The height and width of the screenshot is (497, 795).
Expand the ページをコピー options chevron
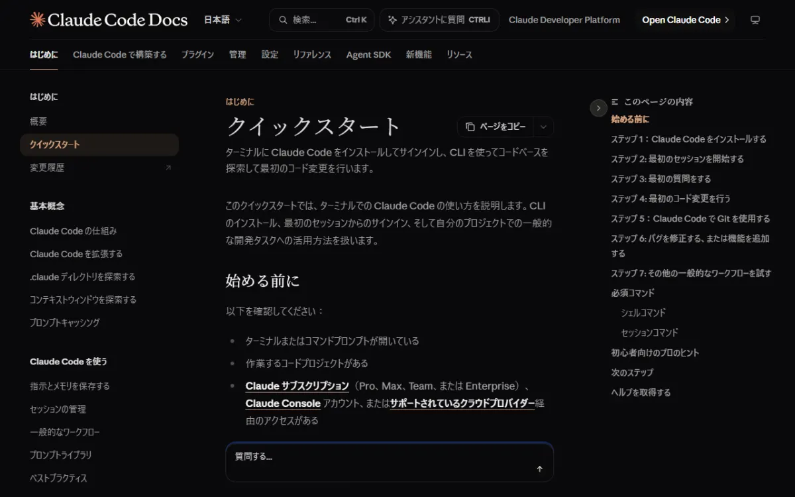543,127
